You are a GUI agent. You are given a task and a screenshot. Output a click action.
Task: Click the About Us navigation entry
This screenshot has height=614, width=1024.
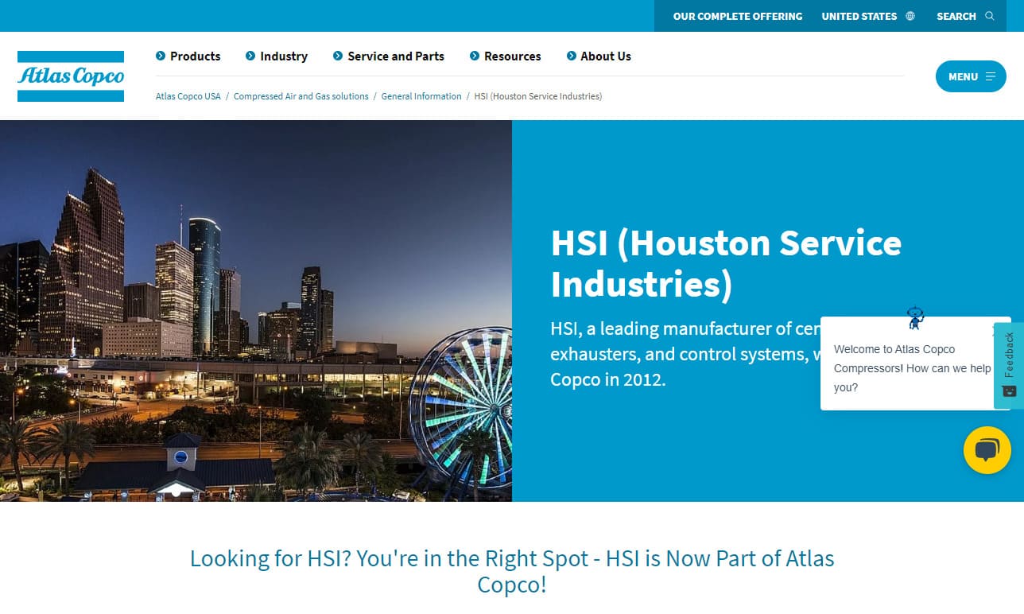(606, 56)
